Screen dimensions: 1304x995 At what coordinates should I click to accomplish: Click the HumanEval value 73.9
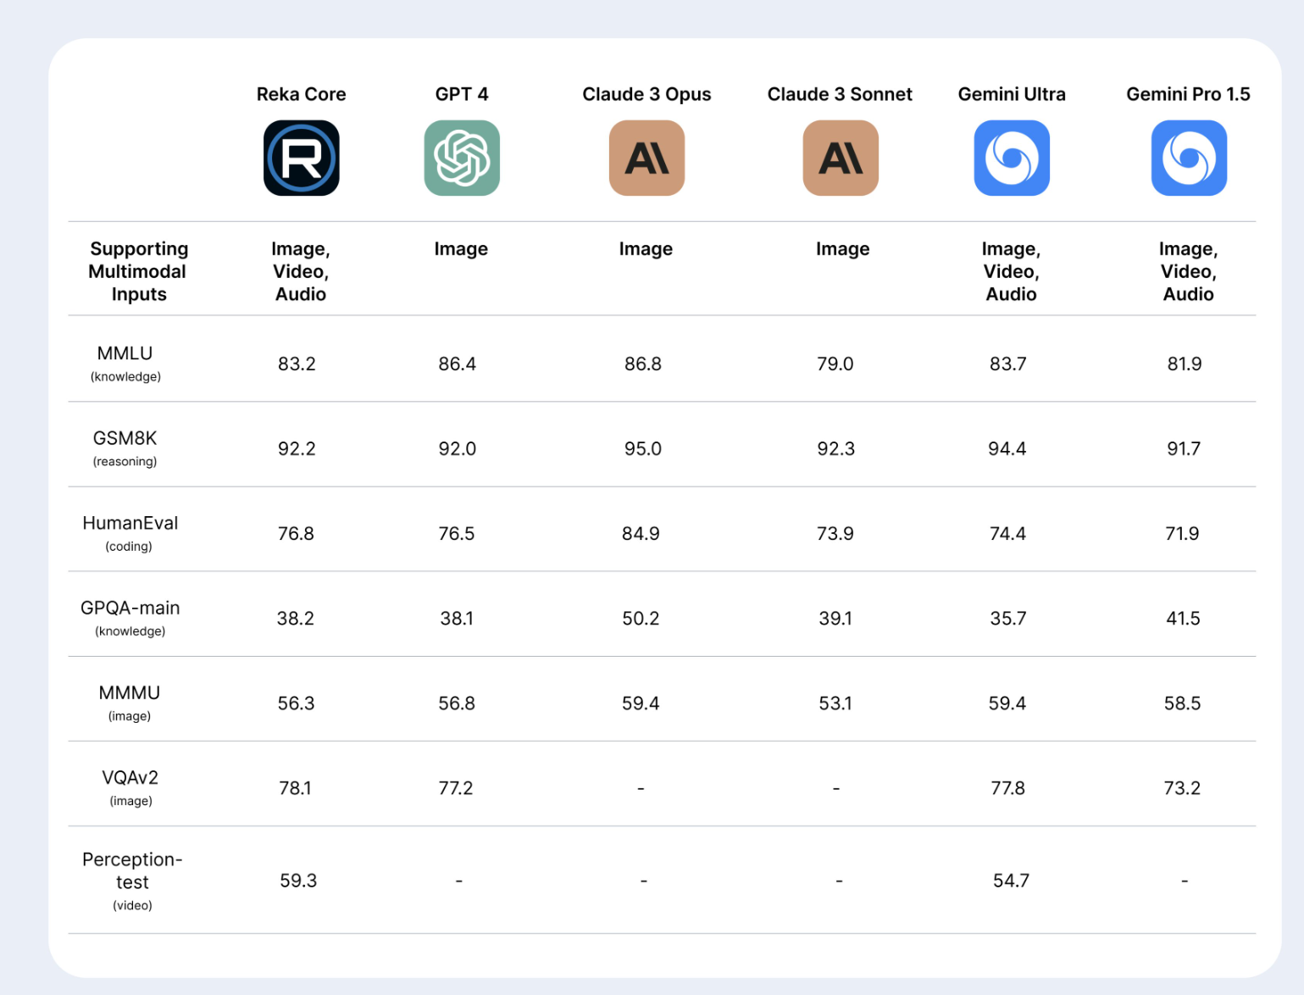835,533
